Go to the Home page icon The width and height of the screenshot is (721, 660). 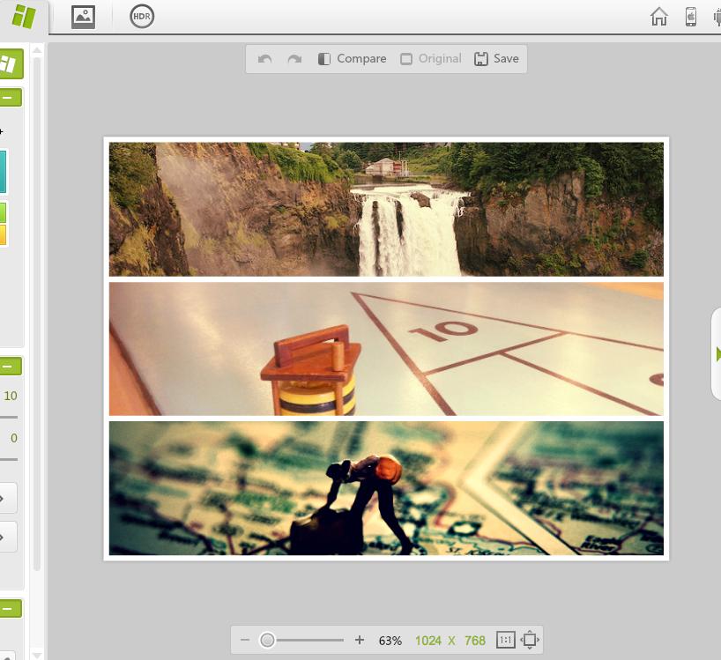click(658, 17)
